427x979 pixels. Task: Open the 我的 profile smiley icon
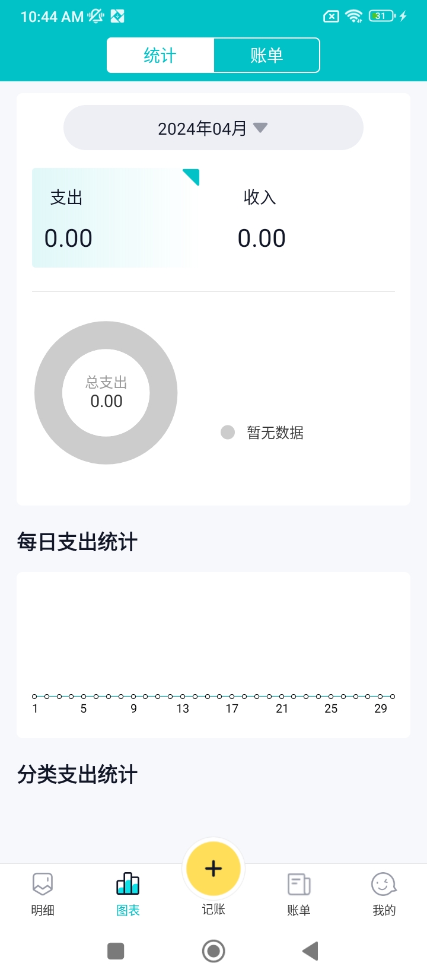[x=384, y=884]
